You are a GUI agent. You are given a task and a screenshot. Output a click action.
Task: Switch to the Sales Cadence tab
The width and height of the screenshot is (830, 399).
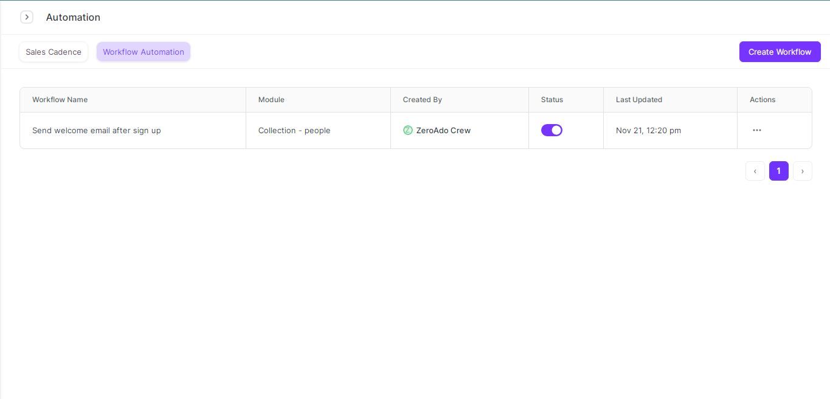53,52
